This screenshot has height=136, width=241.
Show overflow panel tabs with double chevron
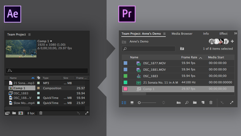[x=235, y=33]
